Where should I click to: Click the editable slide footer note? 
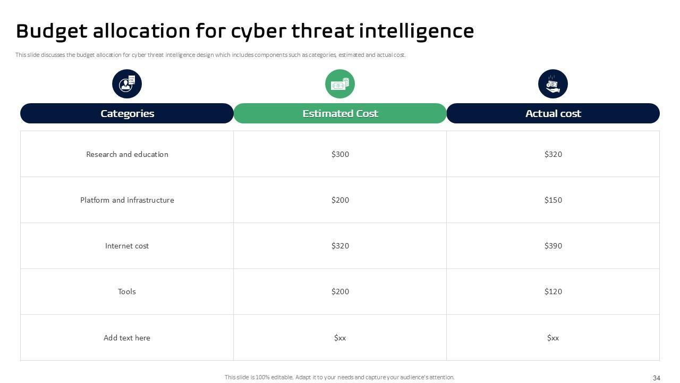[x=339, y=377]
